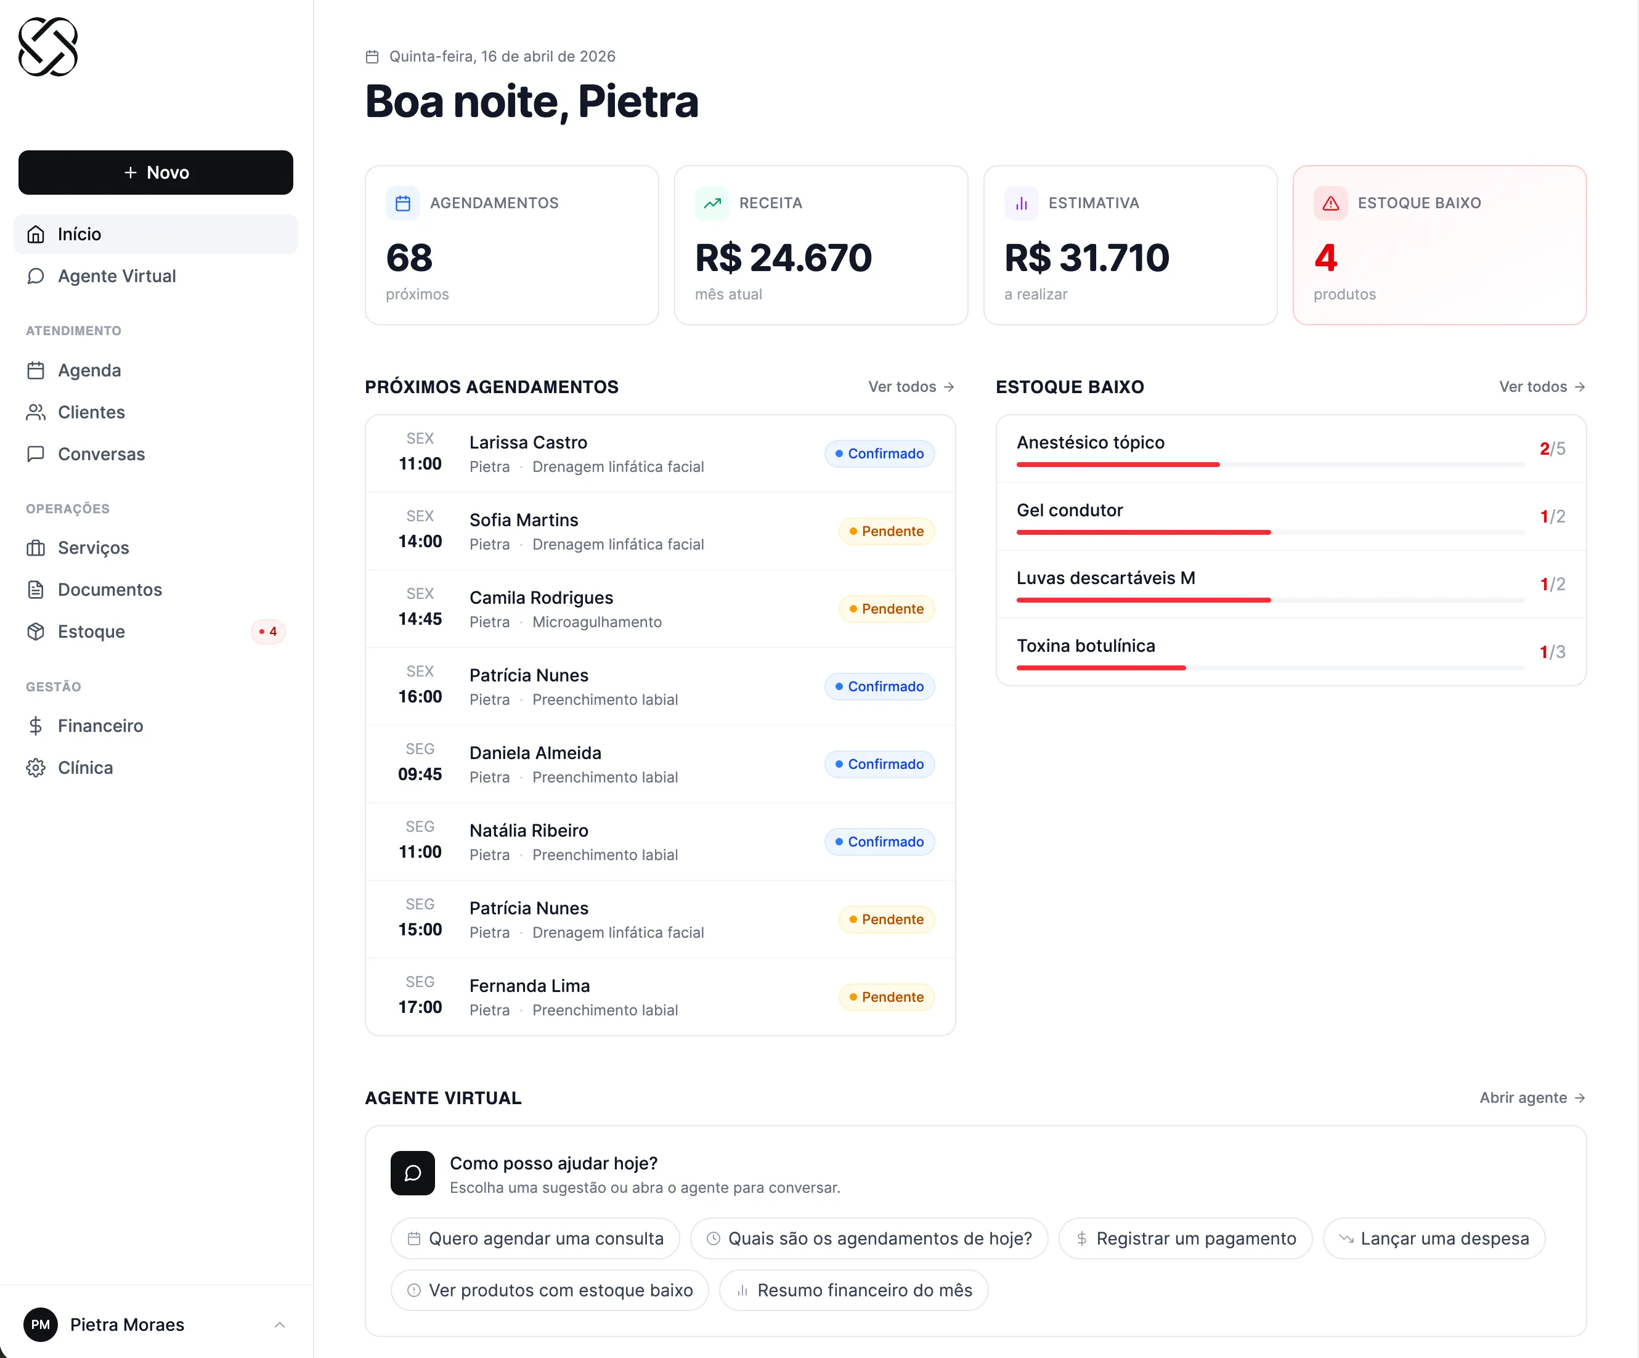Go to Financeiro in sidebar

pos(100,726)
